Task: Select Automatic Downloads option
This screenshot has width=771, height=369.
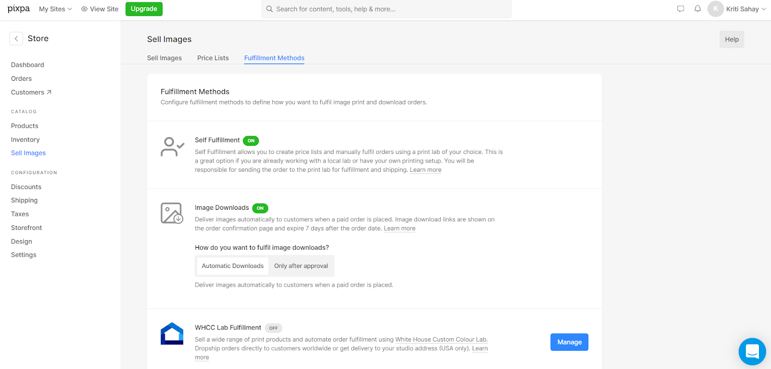Action: pos(233,266)
